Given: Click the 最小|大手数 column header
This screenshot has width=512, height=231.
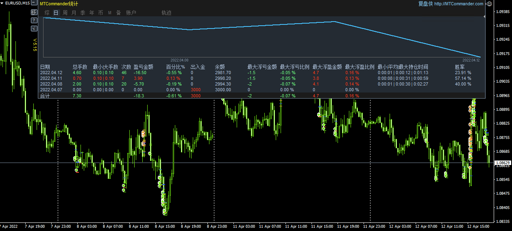Looking at the screenshot, I should (x=105, y=67).
